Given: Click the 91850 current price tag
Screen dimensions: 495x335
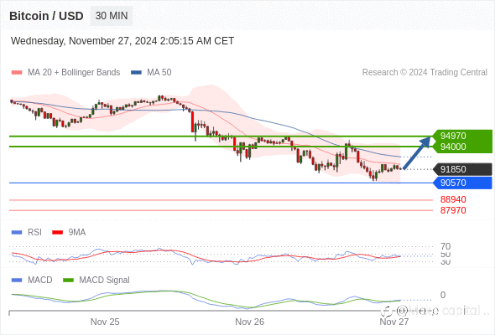Looking at the screenshot, I should click(x=462, y=169).
